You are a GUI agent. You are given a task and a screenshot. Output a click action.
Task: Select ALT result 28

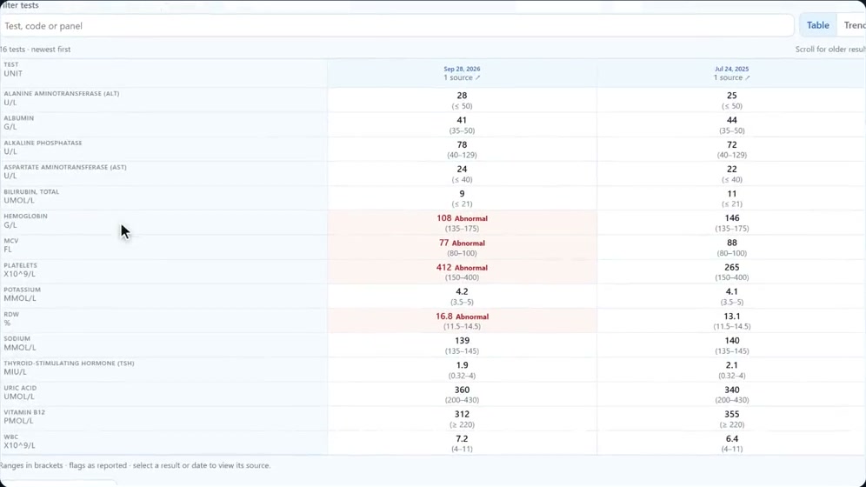pos(462,96)
